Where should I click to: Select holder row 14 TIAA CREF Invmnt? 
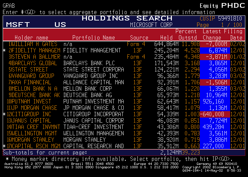coord(124,127)
